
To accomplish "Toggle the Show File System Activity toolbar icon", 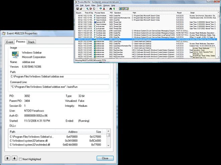I will (124, 9).
